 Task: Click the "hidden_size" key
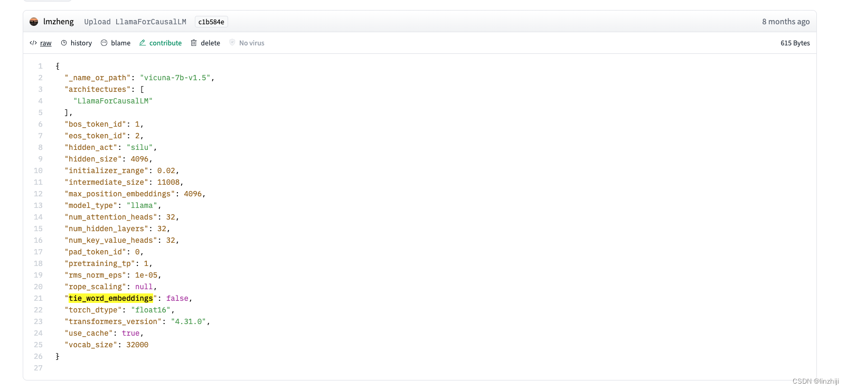pyautogui.click(x=93, y=159)
